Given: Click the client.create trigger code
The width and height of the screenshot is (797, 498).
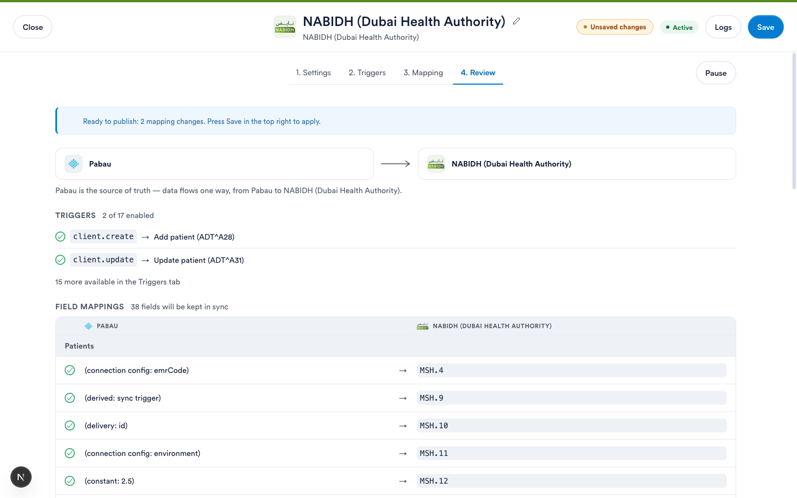Looking at the screenshot, I should (103, 237).
